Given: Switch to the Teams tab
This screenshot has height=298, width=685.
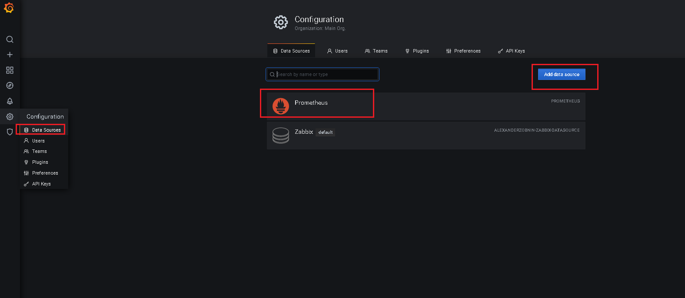Looking at the screenshot, I should coord(376,51).
